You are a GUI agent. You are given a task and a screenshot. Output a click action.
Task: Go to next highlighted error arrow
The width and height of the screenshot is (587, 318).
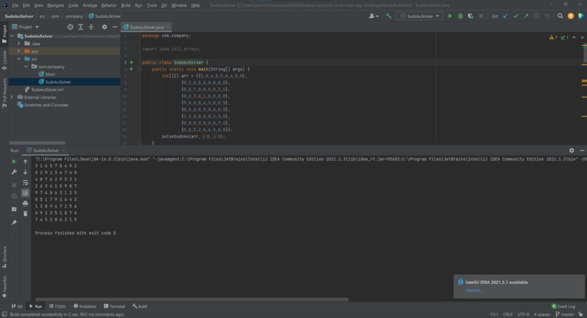pos(582,37)
